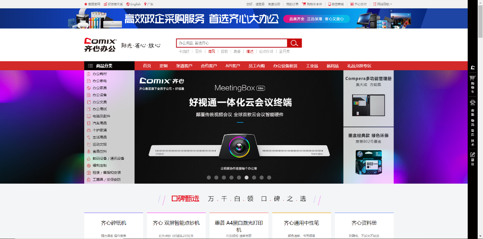Select the active white carousel dot
Image resolution: width=483 pixels, height=239 pixels.
[x=246, y=178]
